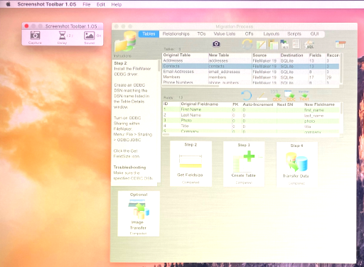Click the tables list vertical scrollbar
Image resolution: width=364 pixels, height=267 pixels.
[341, 69]
